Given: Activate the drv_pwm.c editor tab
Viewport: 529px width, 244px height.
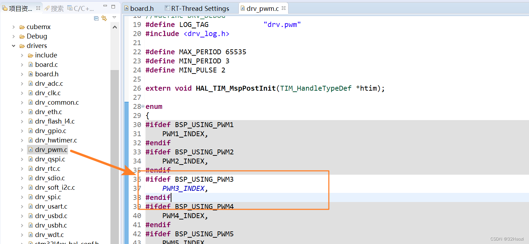Looking at the screenshot, I should [263, 8].
